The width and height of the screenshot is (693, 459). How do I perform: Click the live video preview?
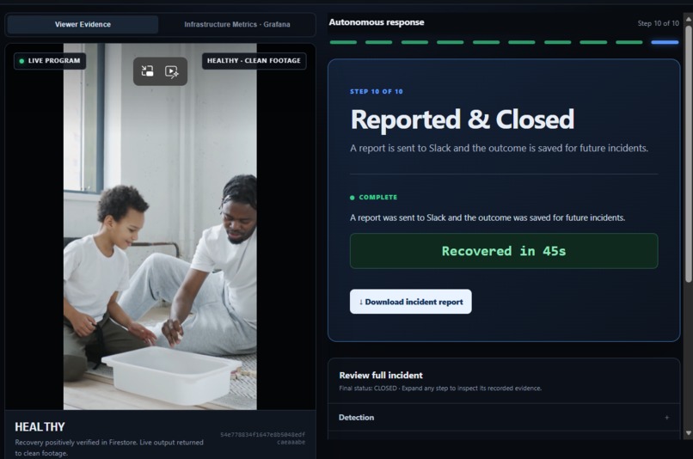point(160,226)
